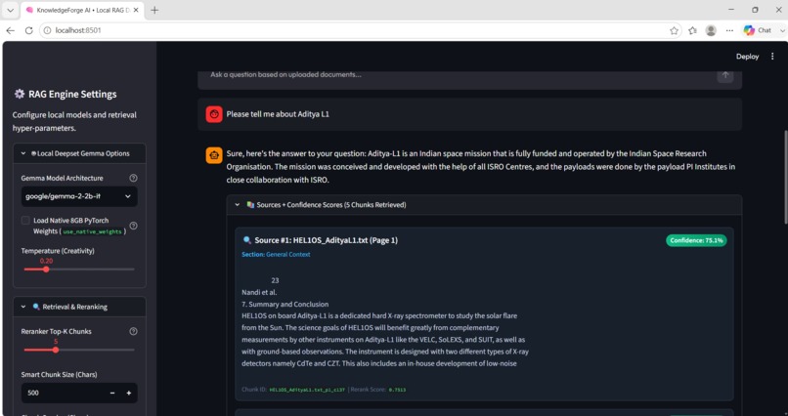This screenshot has height=416, width=788.
Task: Open browser settings and more menu
Action: [x=729, y=30]
